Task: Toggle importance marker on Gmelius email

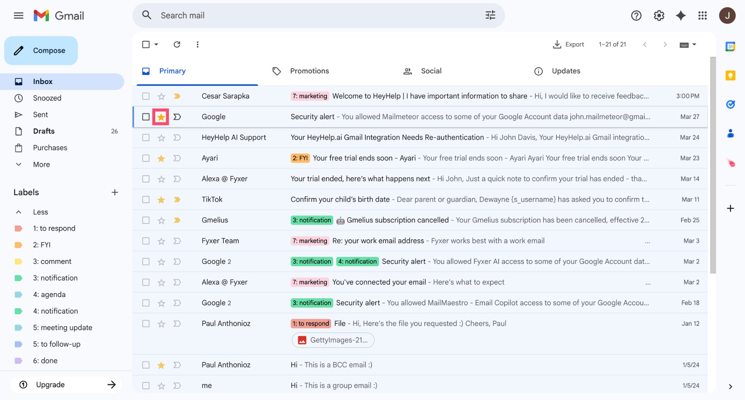Action: pos(177,220)
